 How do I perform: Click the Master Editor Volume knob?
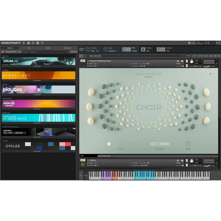point(88,49)
